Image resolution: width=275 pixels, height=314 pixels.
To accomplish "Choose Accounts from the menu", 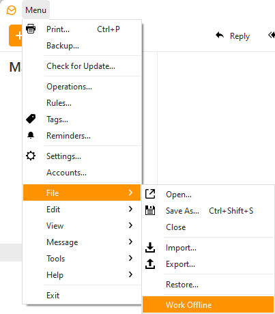I will tap(82, 173).
